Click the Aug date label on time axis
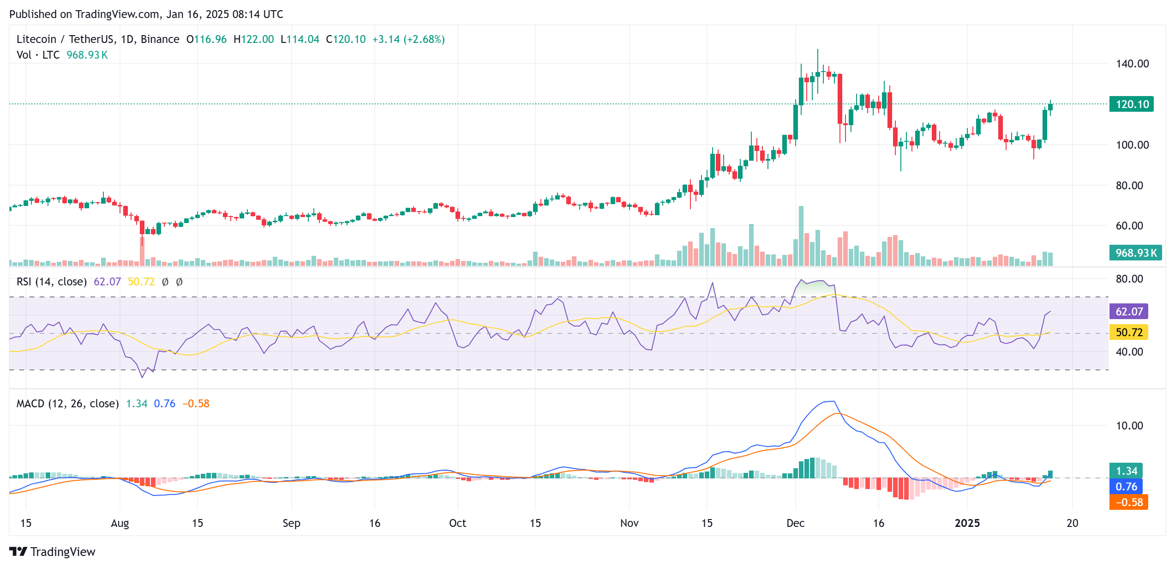This screenshot has width=1175, height=568. click(120, 523)
